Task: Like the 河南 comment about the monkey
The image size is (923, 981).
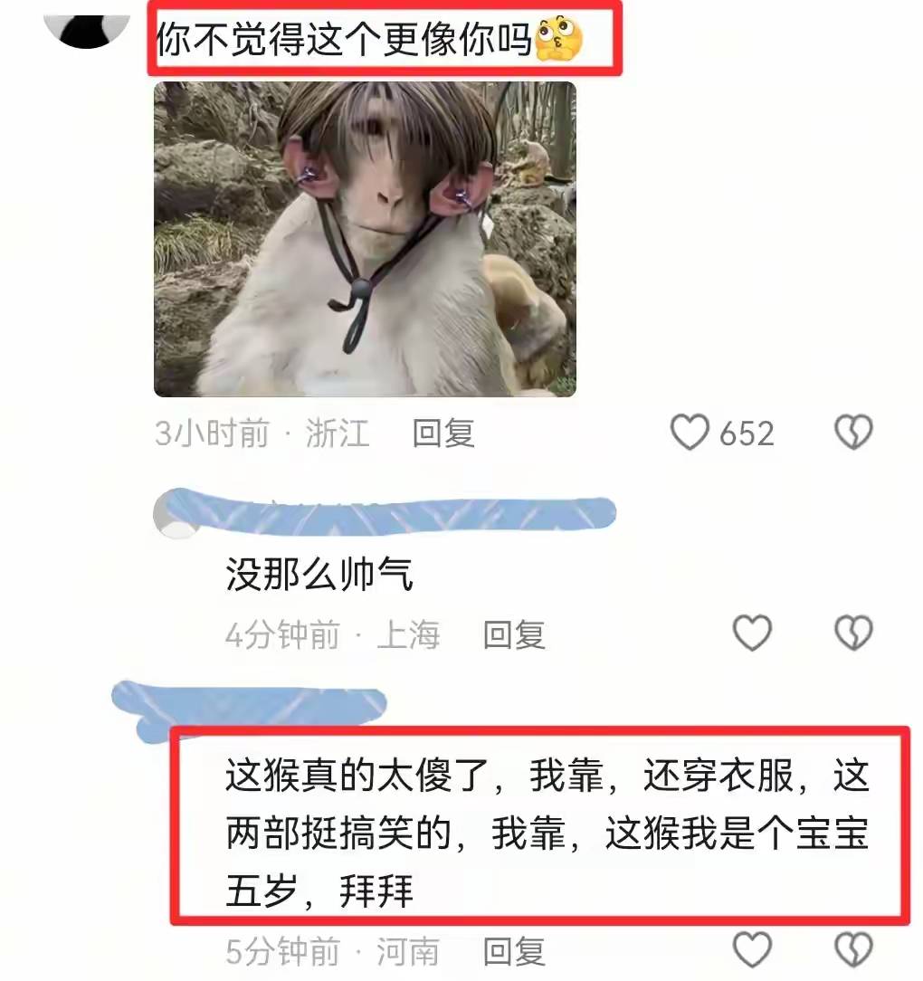Action: [752, 949]
